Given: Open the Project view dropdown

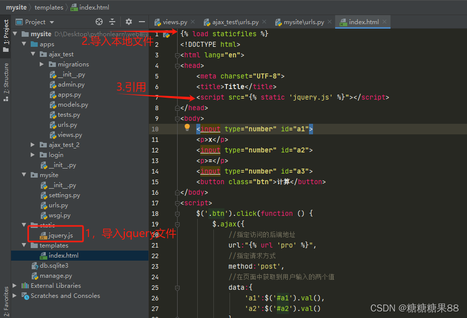Looking at the screenshot, I should click(52, 22).
